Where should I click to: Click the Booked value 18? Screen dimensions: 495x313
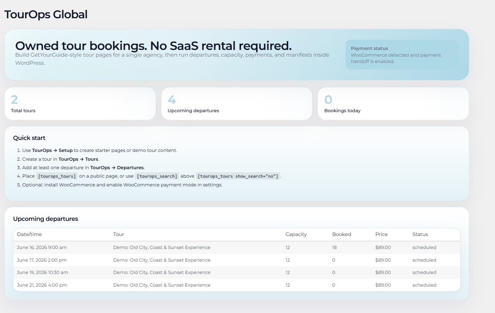tap(334, 248)
